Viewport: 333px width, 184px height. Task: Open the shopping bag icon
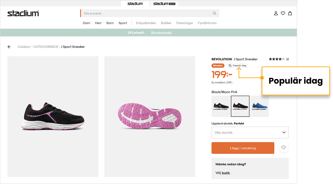point(290,13)
